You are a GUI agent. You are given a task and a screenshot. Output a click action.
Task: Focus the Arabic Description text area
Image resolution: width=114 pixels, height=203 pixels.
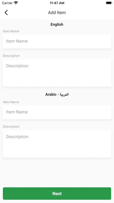[x=57, y=144]
